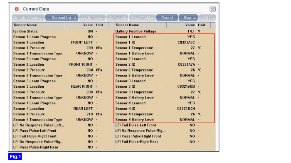Select the Sensor 3 Location row

point(63,86)
